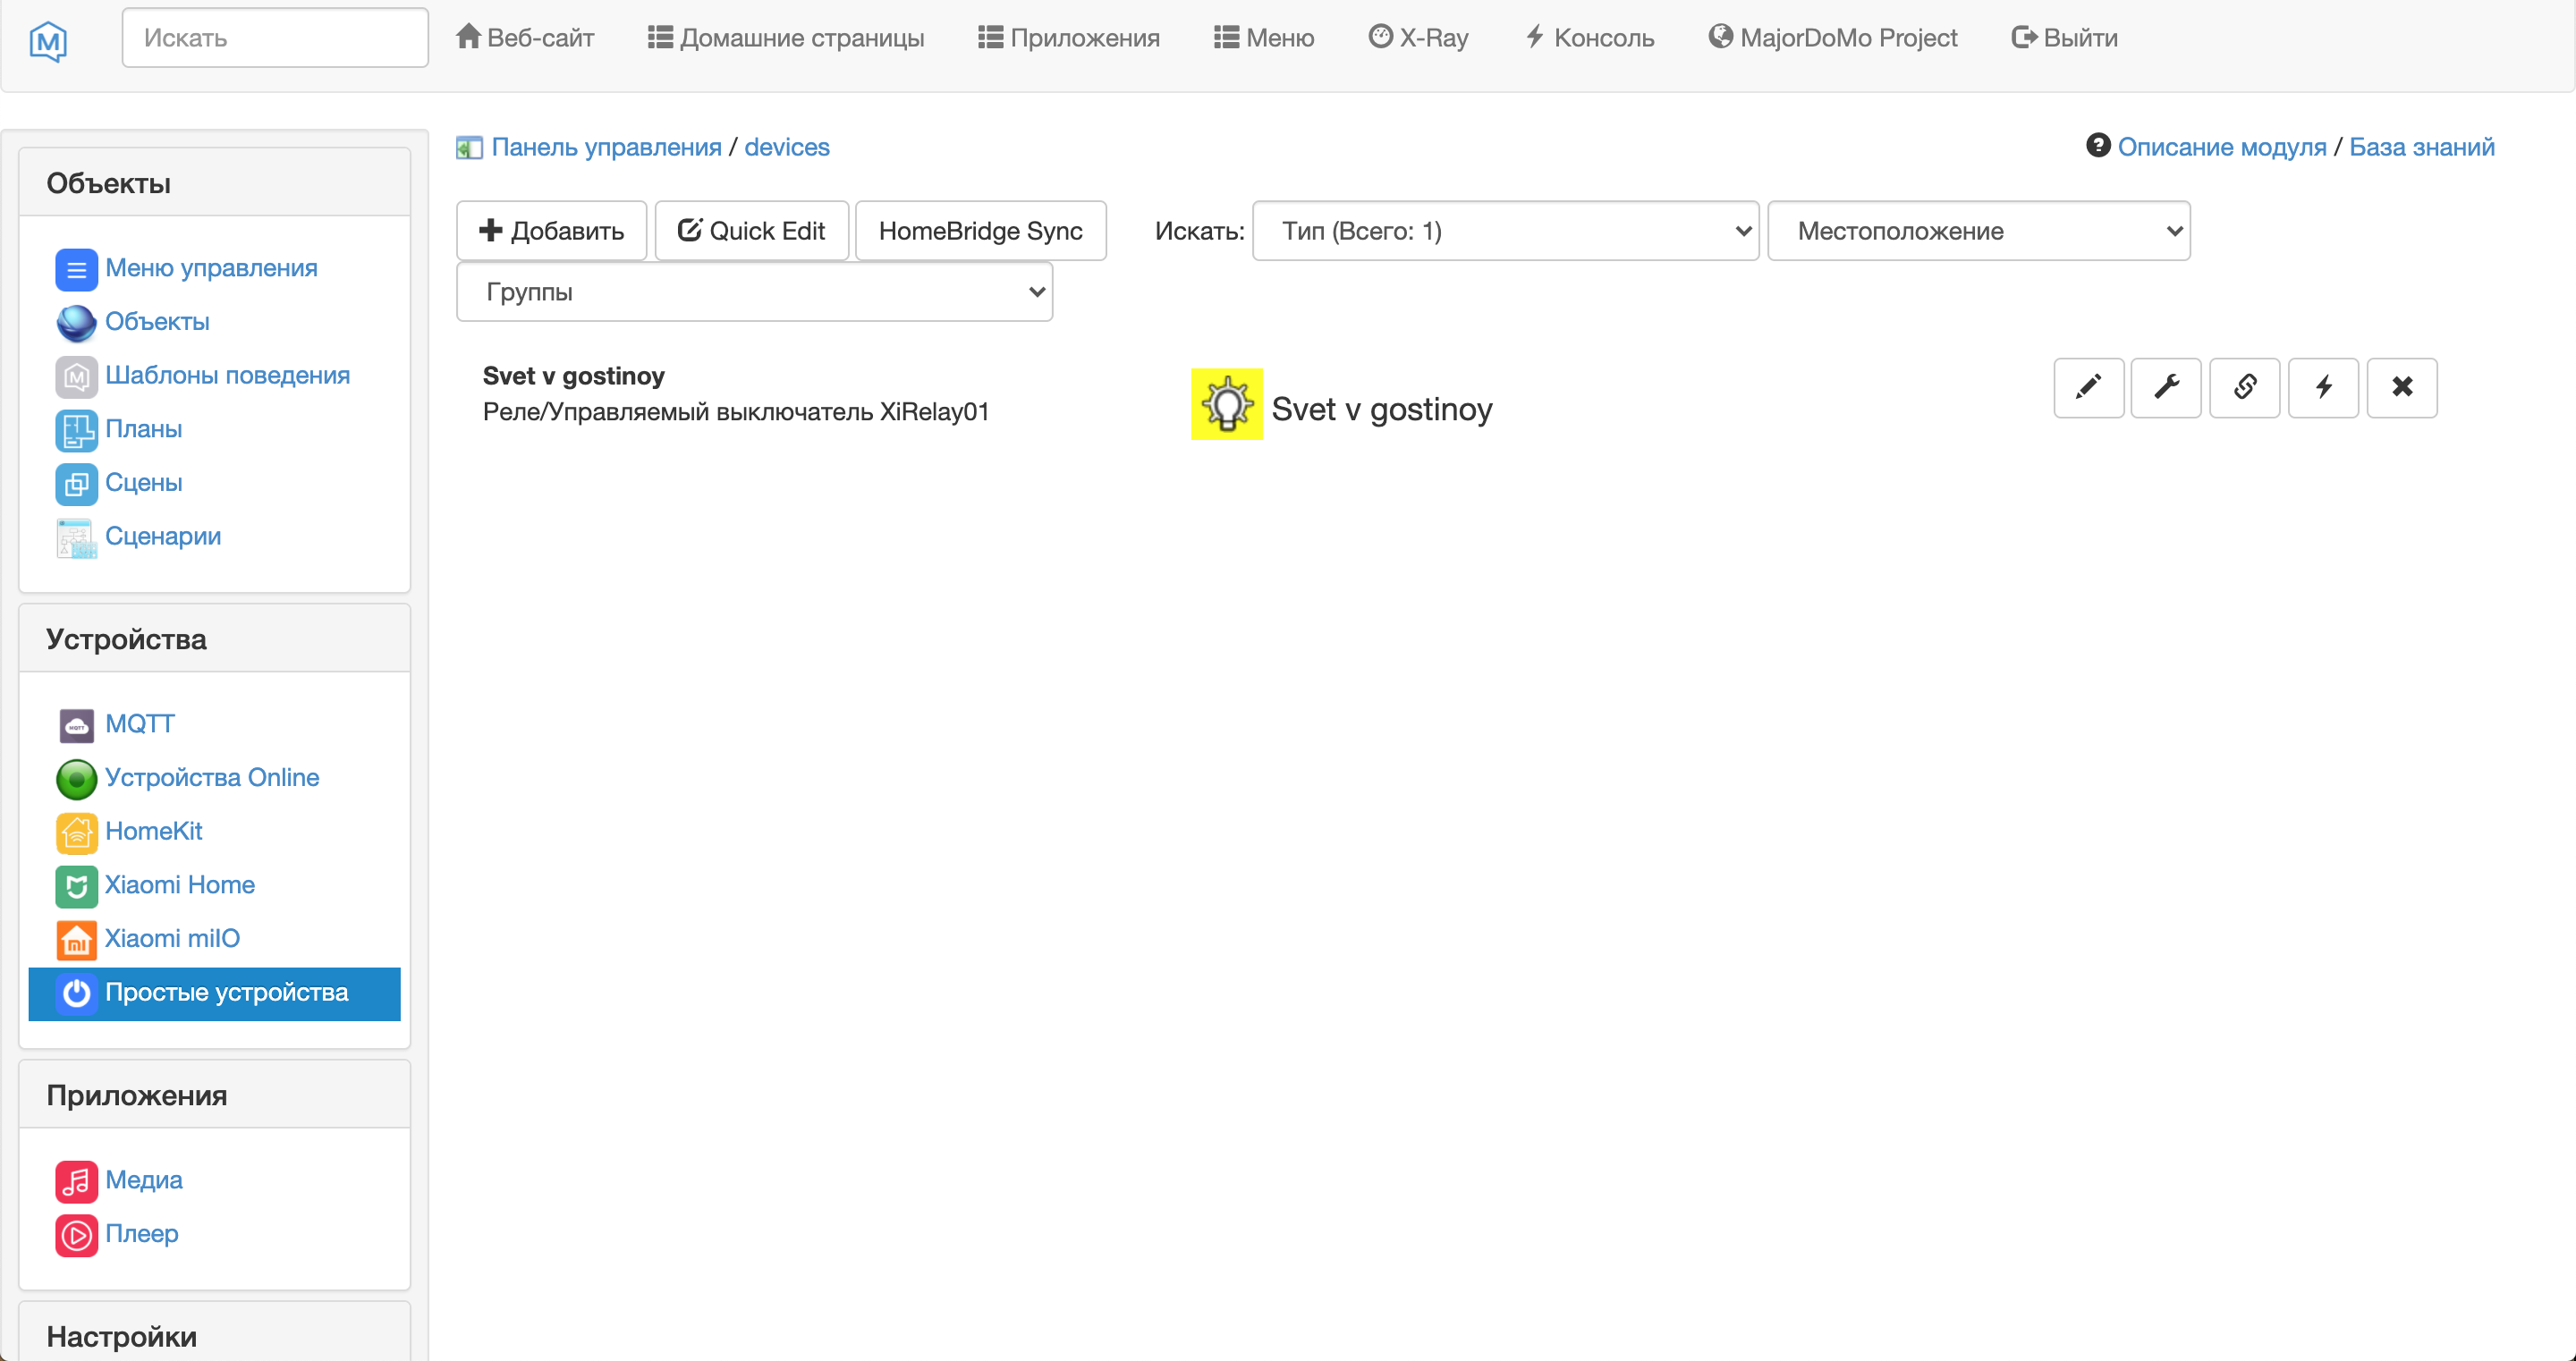Open device settings via the wrench icon

pos(2167,388)
